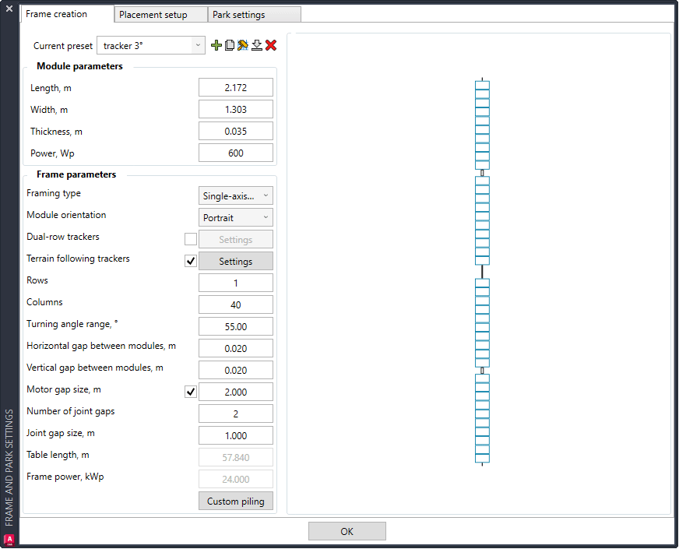Image resolution: width=679 pixels, height=549 pixels.
Task: Duplicate the current preset using copy icon
Action: 230,45
